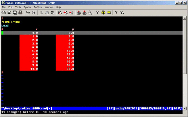Open the Find and Replace icon
188x117 pixels.
tap(60, 13)
